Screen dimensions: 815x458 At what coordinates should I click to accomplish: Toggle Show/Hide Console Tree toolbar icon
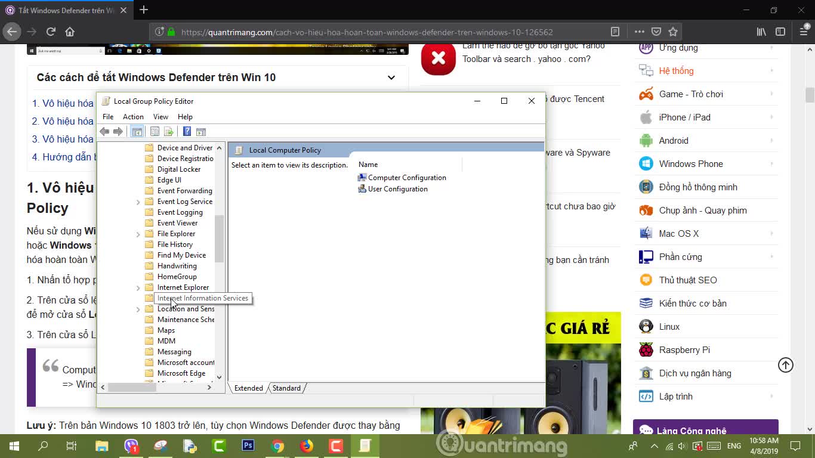point(137,132)
